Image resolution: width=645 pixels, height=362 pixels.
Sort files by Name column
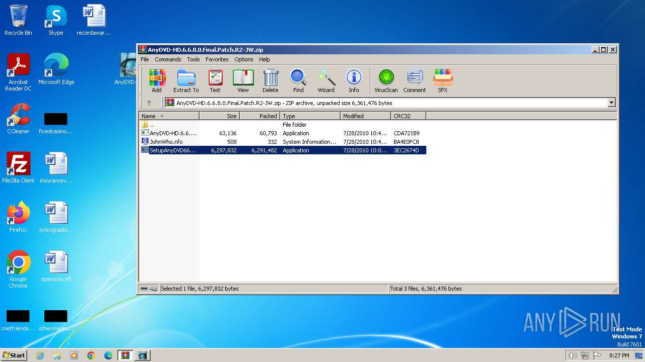[x=169, y=116]
